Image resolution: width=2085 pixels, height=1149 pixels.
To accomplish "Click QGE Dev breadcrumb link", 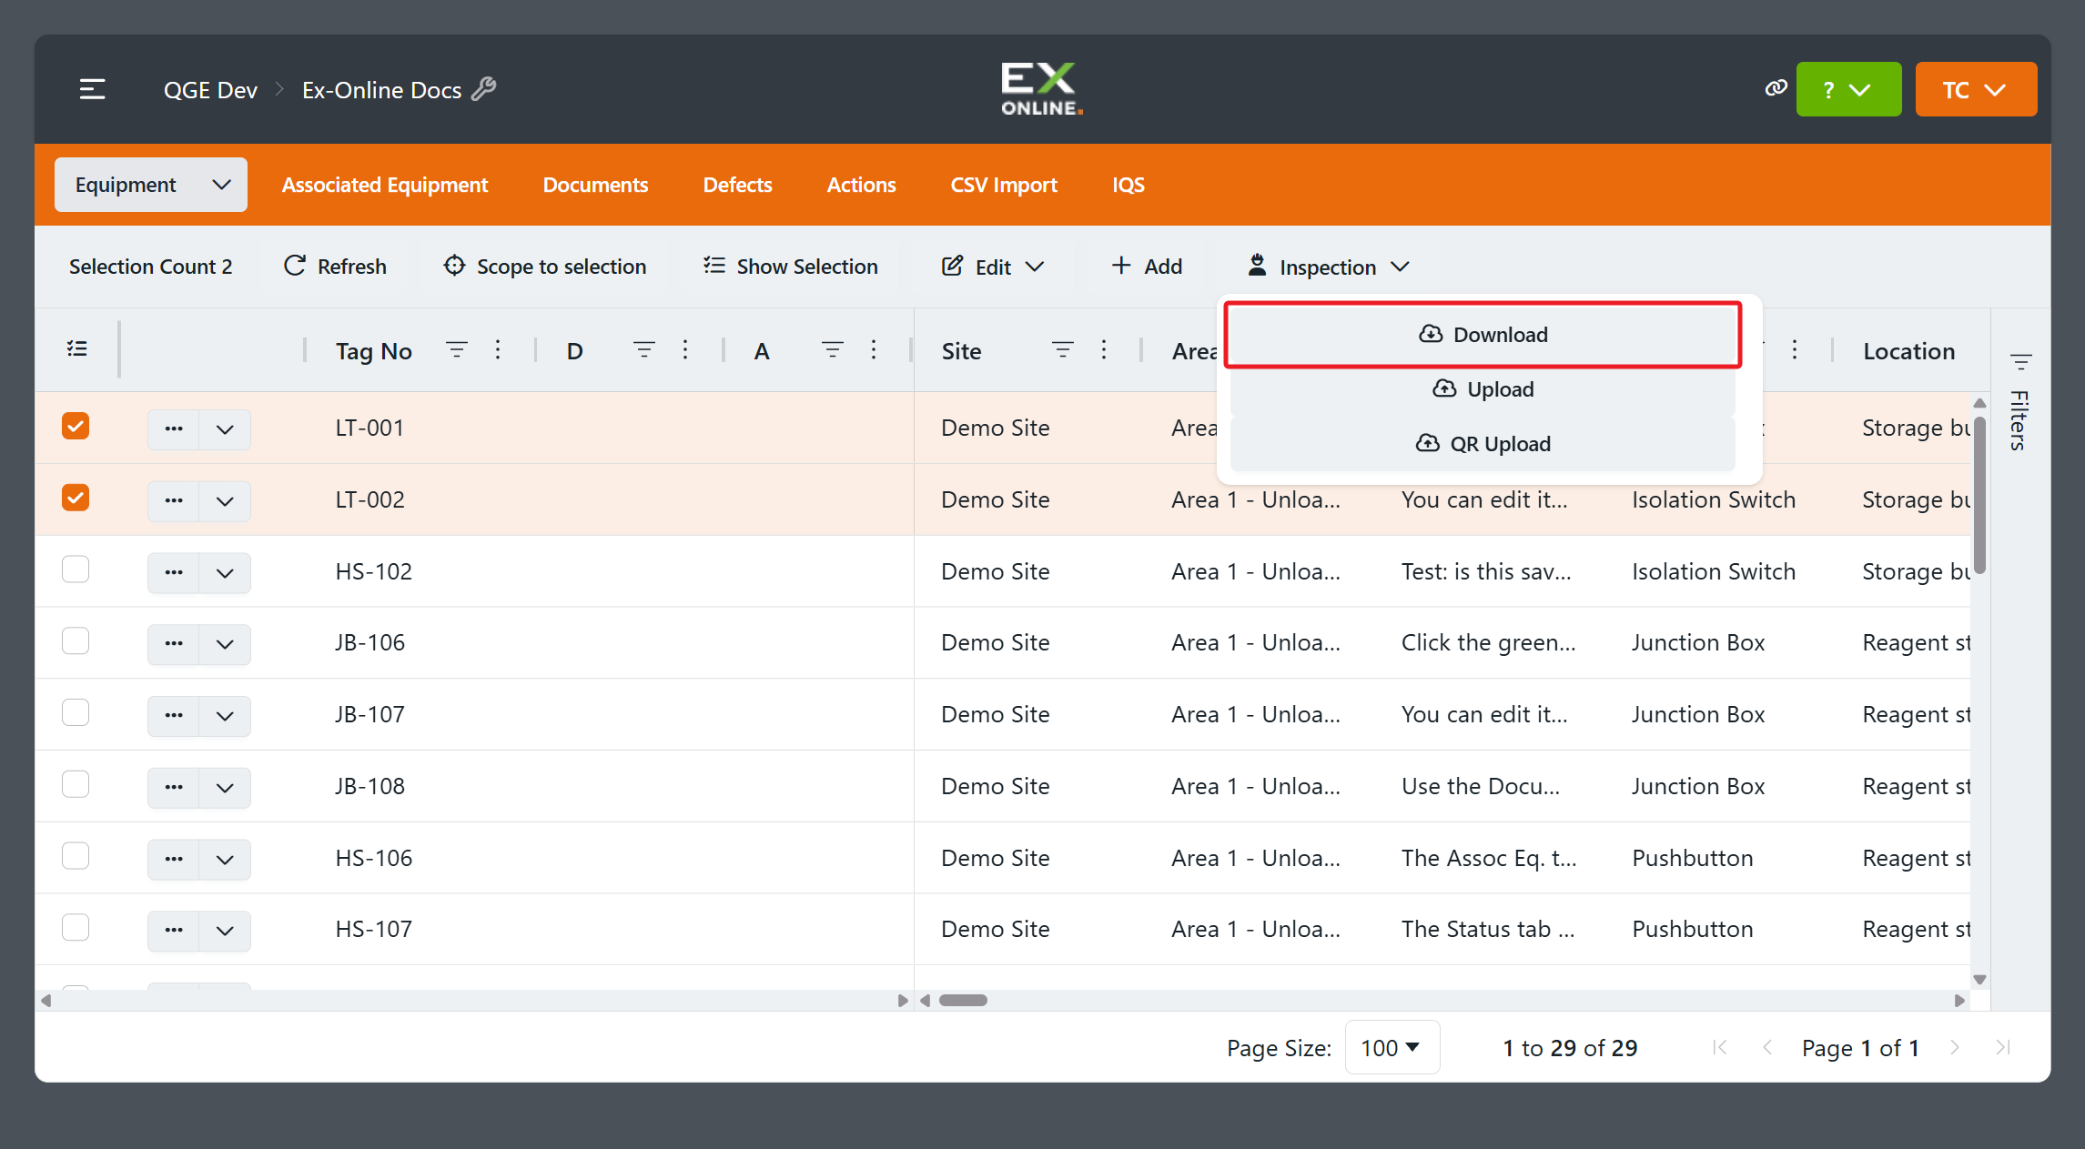I will click(210, 90).
